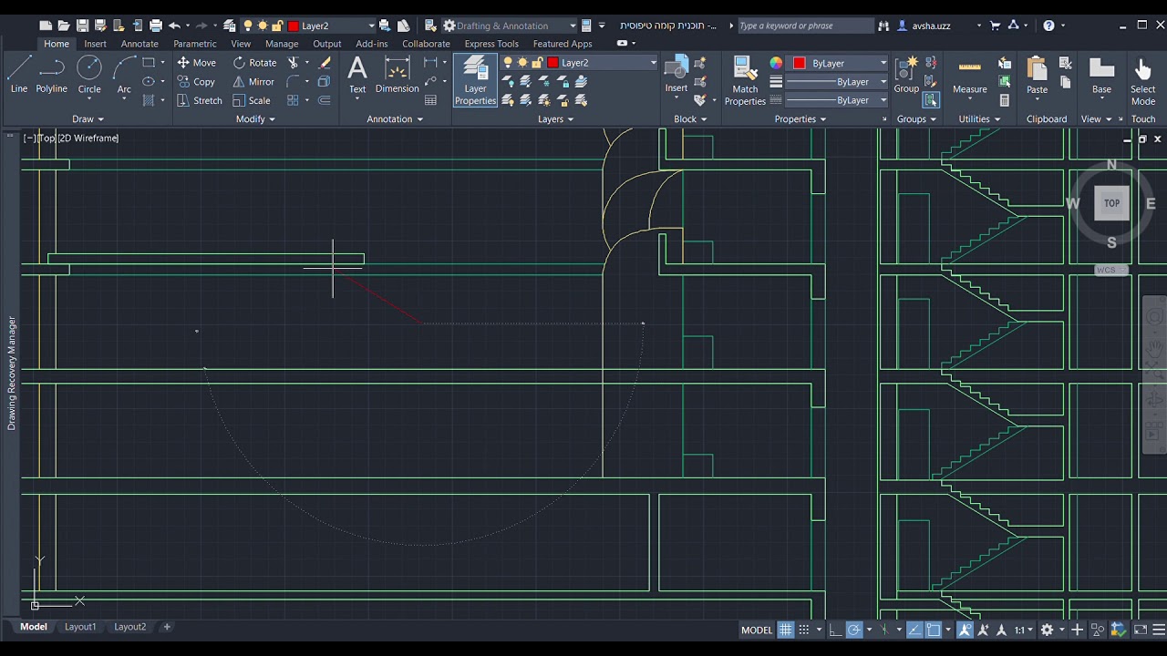The height and width of the screenshot is (656, 1167).
Task: Click the Save icon in quick access toolbar
Action: tap(82, 26)
